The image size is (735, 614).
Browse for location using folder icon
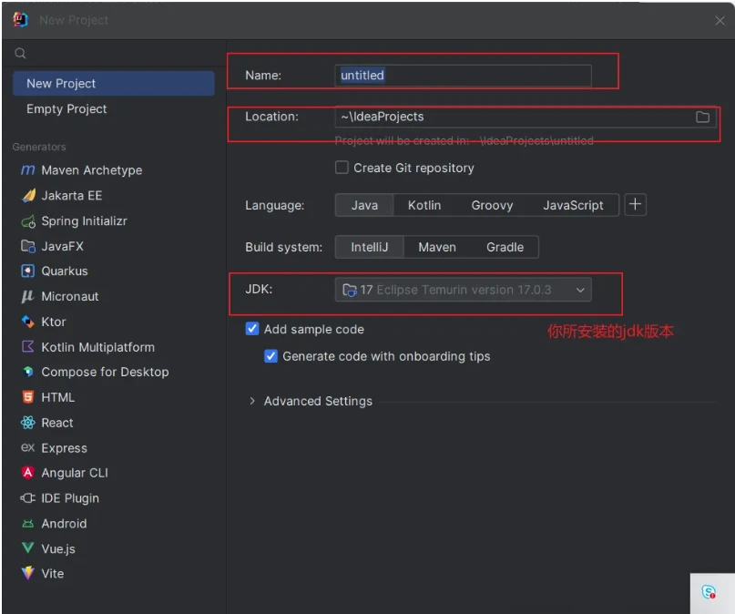click(x=702, y=117)
